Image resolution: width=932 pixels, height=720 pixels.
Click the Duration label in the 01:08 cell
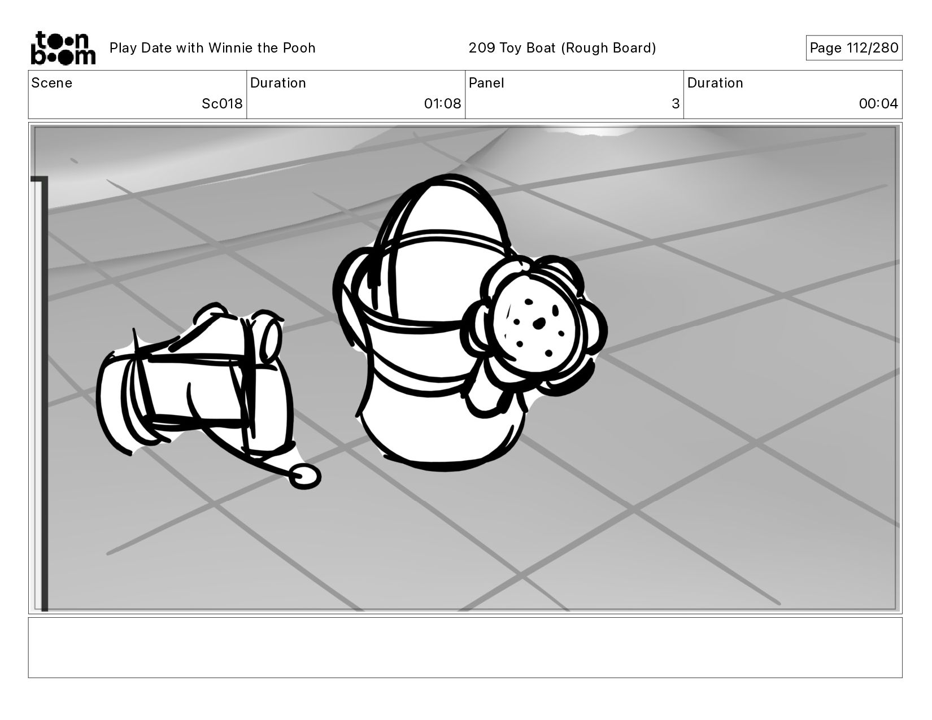click(278, 83)
